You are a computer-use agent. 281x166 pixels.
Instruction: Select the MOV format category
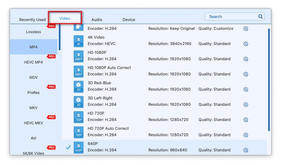tap(34, 78)
